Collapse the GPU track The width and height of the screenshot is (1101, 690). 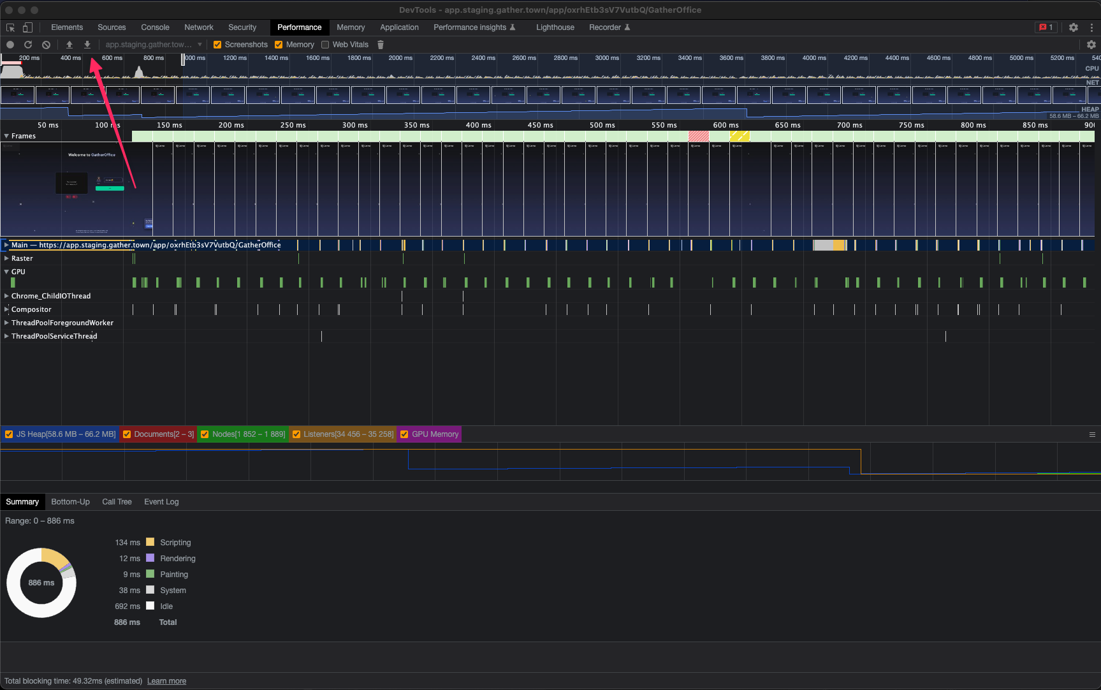(x=6, y=272)
